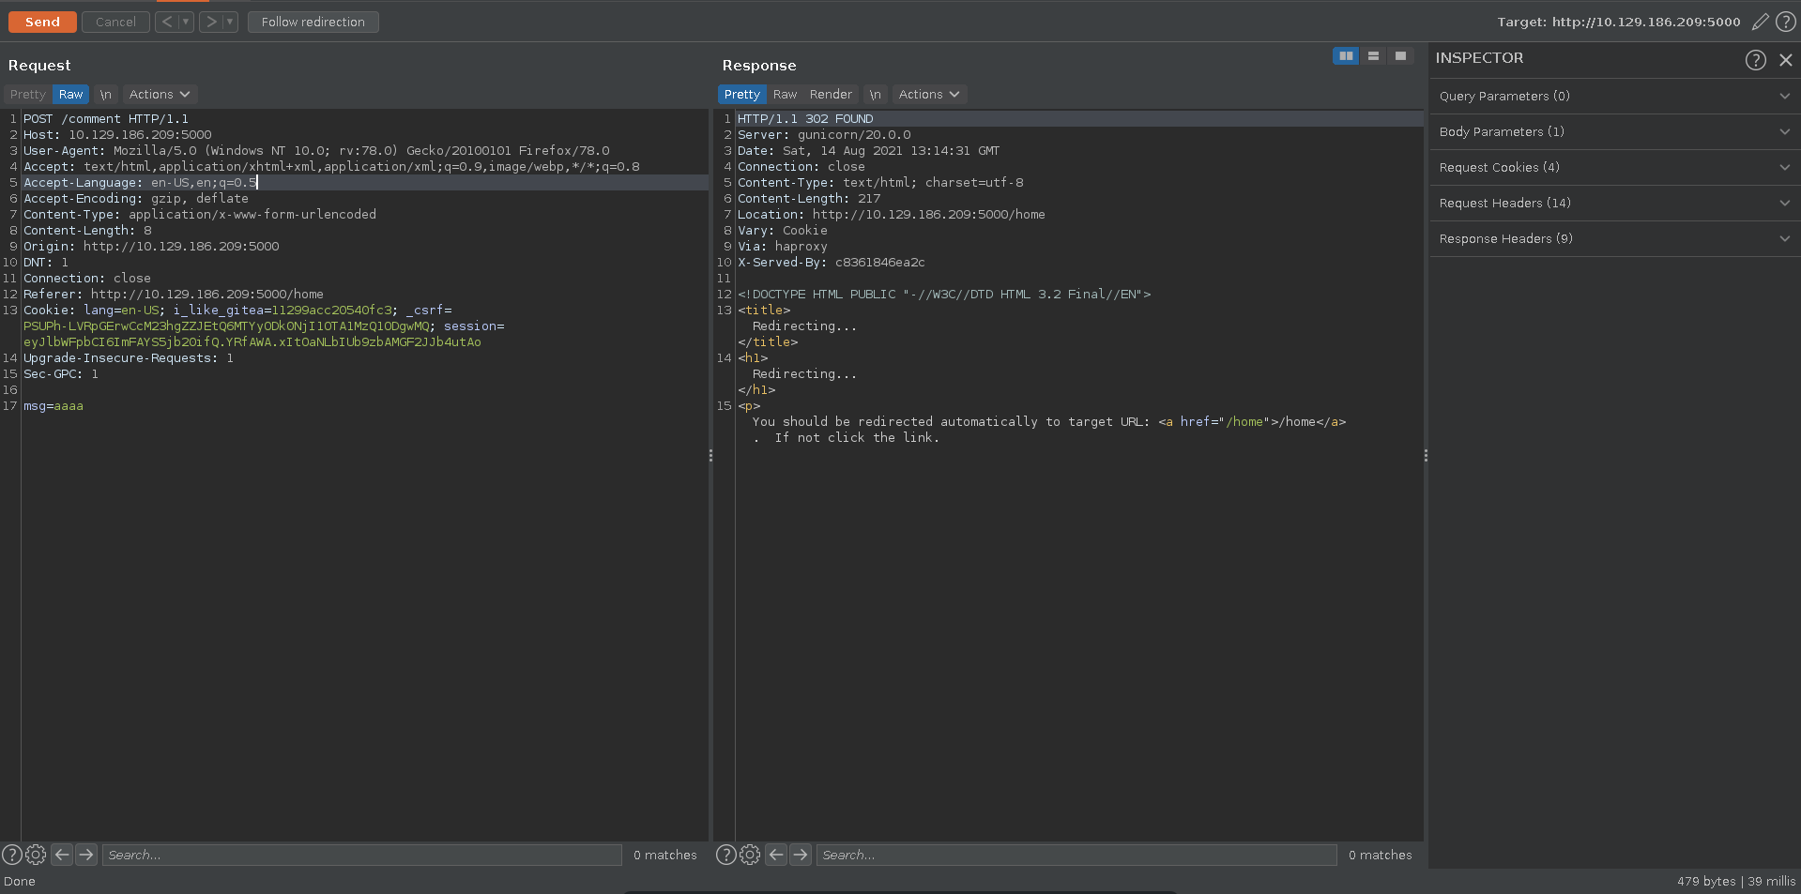1801x894 pixels.
Task: Switch to side-by-side layout view
Action: point(1346,56)
